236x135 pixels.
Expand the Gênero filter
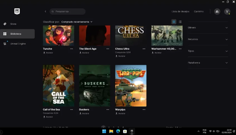208,28
